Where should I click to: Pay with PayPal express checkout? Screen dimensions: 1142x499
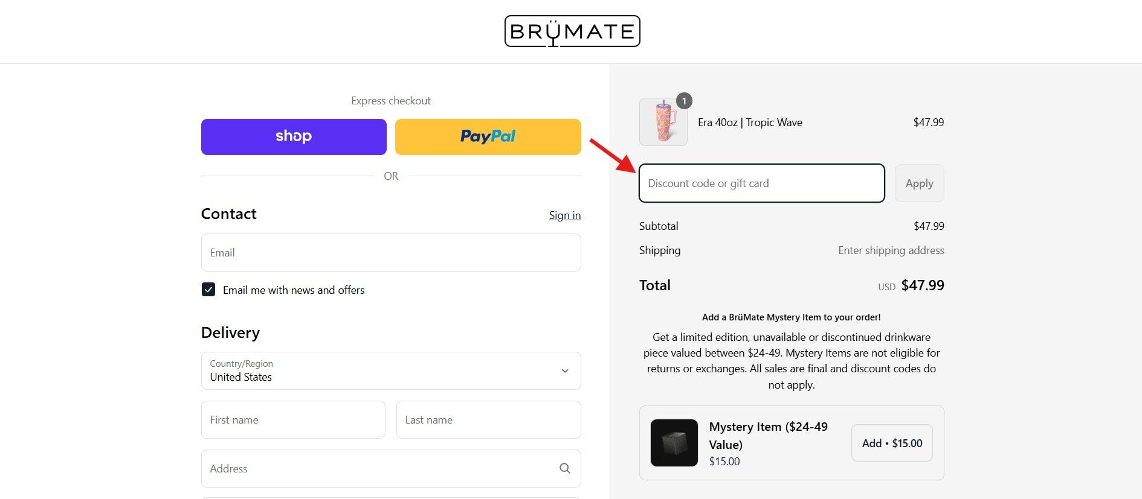(488, 137)
